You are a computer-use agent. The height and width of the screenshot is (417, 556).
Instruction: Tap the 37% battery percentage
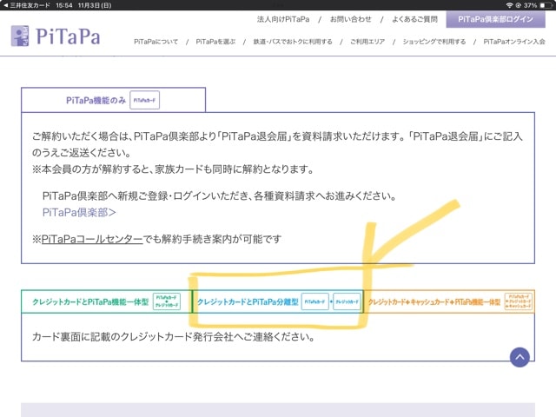(x=530, y=5)
